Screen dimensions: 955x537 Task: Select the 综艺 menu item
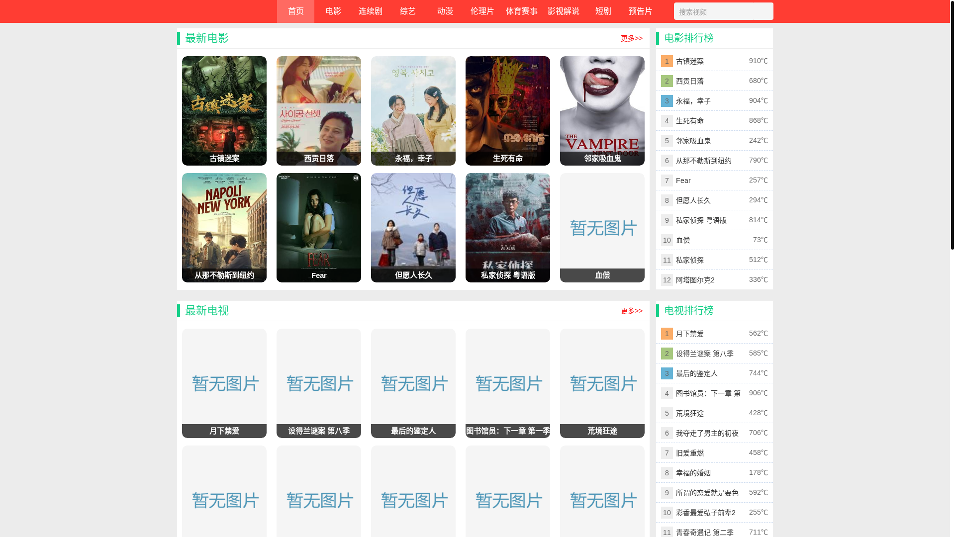pos(407,11)
